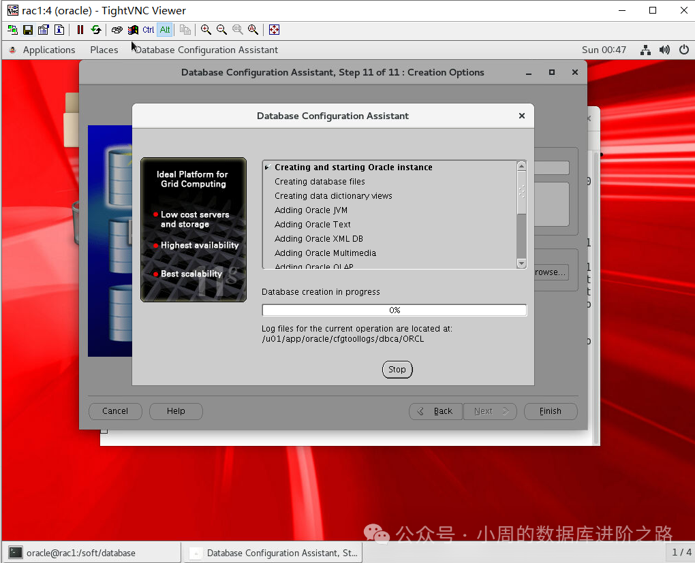Open Database Configuration Assistant top-bar menu
Image resolution: width=695 pixels, height=563 pixels.
click(x=206, y=50)
